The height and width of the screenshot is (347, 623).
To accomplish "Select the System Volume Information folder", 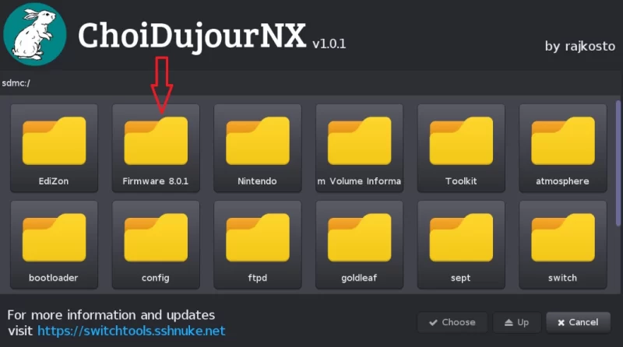I will click(359, 148).
